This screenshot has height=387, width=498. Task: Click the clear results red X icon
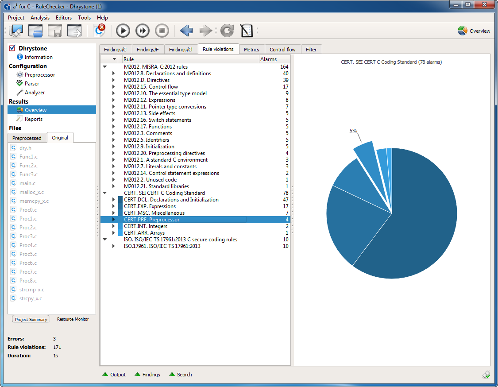pyautogui.click(x=100, y=31)
